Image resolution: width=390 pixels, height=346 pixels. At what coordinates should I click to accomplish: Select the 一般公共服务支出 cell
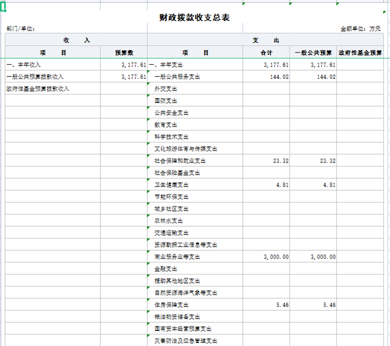(x=177, y=77)
